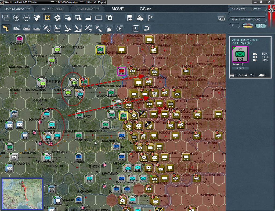Click the GS-on label

[145, 9]
